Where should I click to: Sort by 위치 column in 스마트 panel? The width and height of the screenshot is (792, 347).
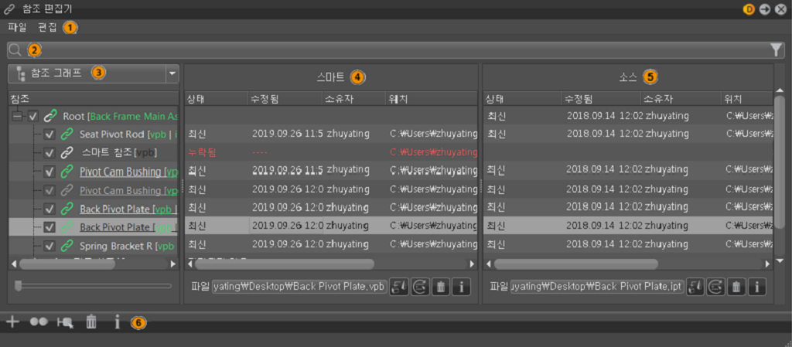click(431, 98)
